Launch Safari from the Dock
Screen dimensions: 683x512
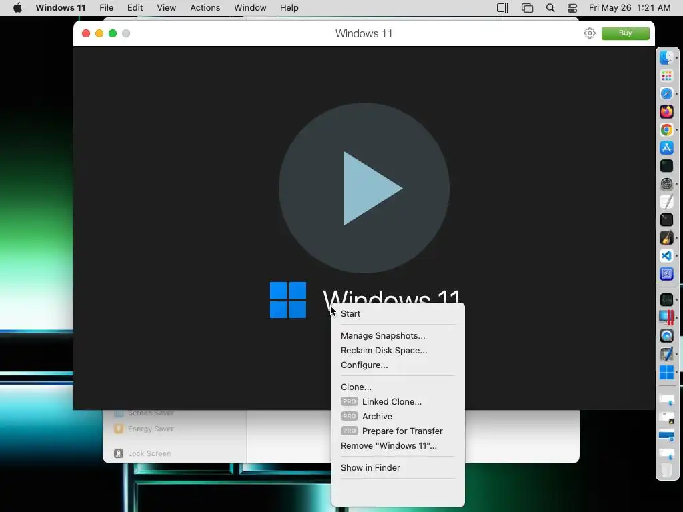pyautogui.click(x=666, y=93)
